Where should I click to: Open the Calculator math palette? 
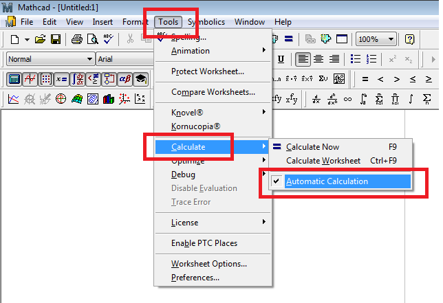tap(14, 79)
